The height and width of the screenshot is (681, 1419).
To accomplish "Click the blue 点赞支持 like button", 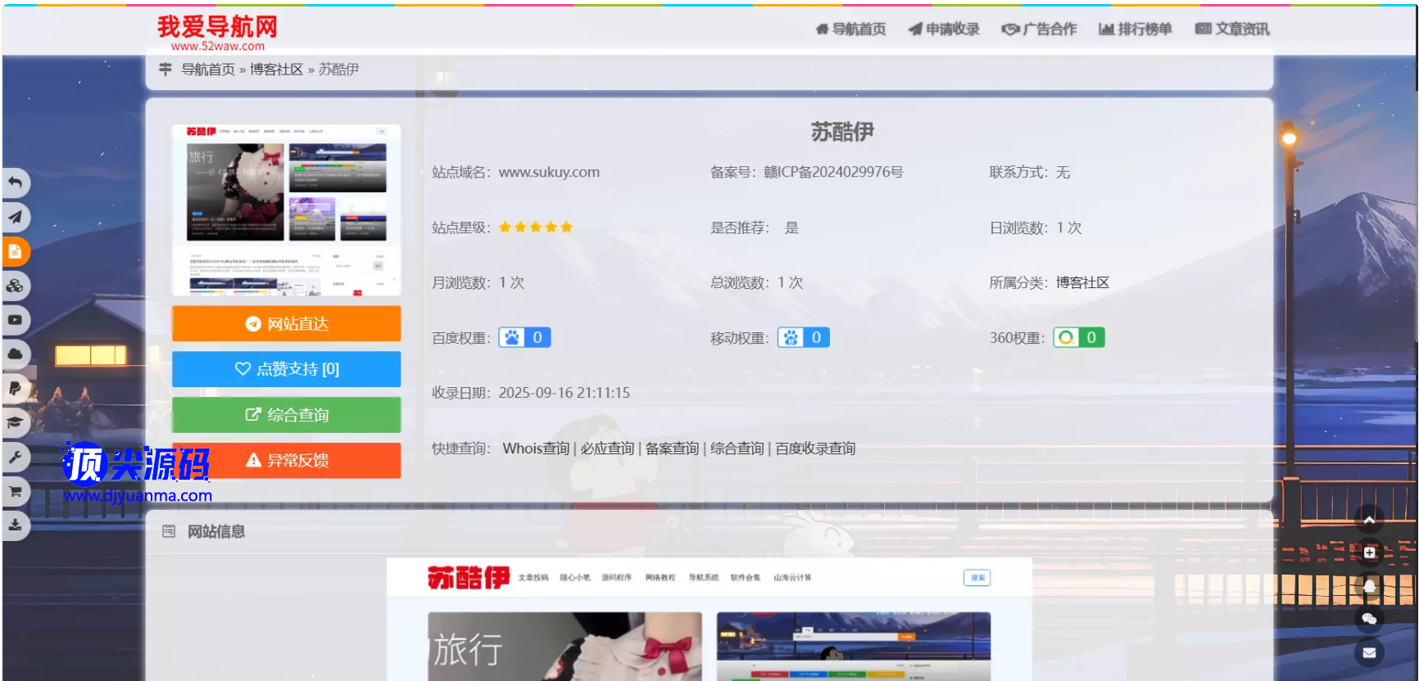I will (x=286, y=369).
